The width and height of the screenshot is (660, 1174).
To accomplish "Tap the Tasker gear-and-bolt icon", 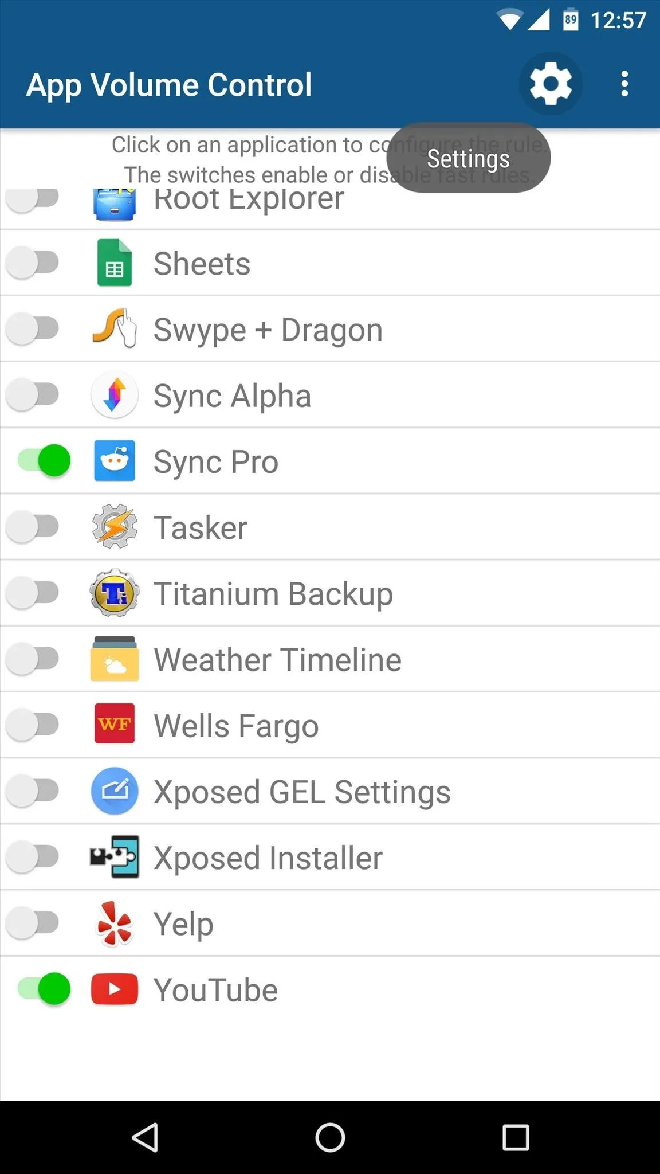I will pos(115,526).
